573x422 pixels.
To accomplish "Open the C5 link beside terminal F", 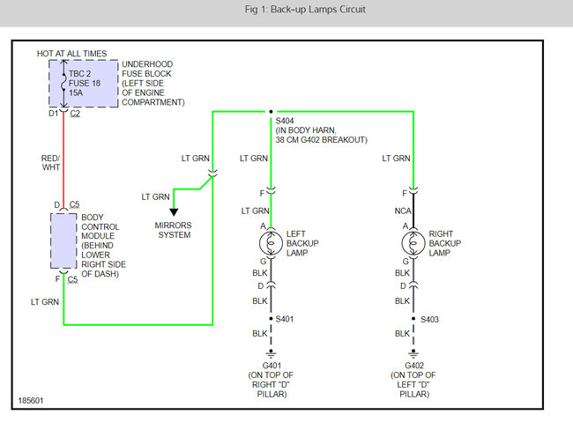I will coord(72,279).
